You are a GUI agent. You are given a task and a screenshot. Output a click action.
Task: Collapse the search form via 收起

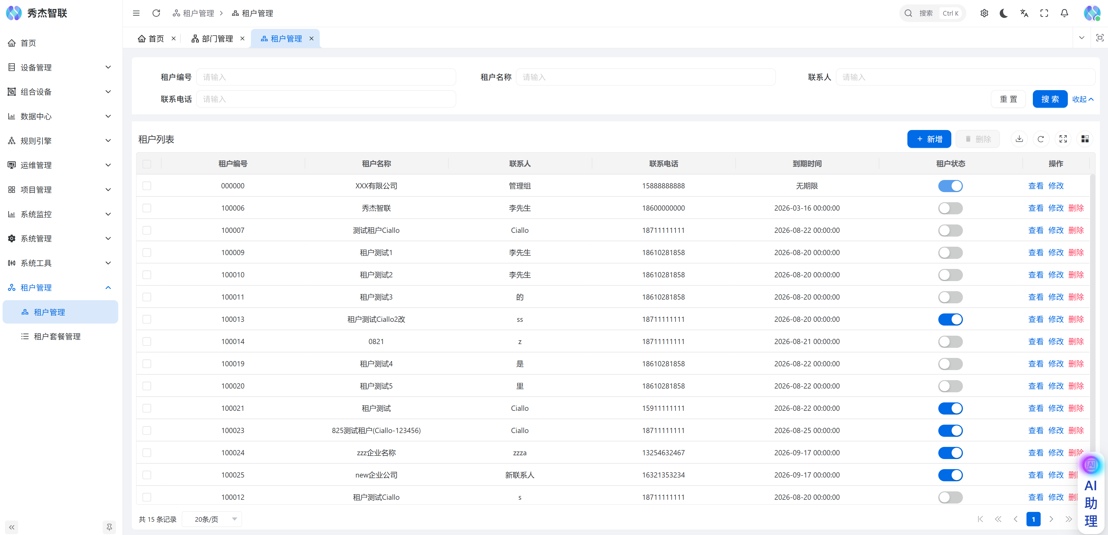1082,99
